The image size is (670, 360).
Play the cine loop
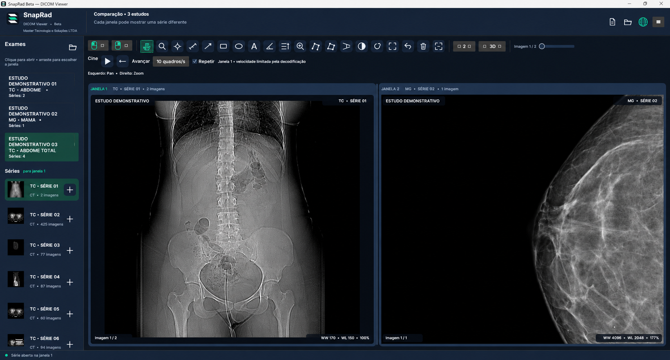coord(107,61)
